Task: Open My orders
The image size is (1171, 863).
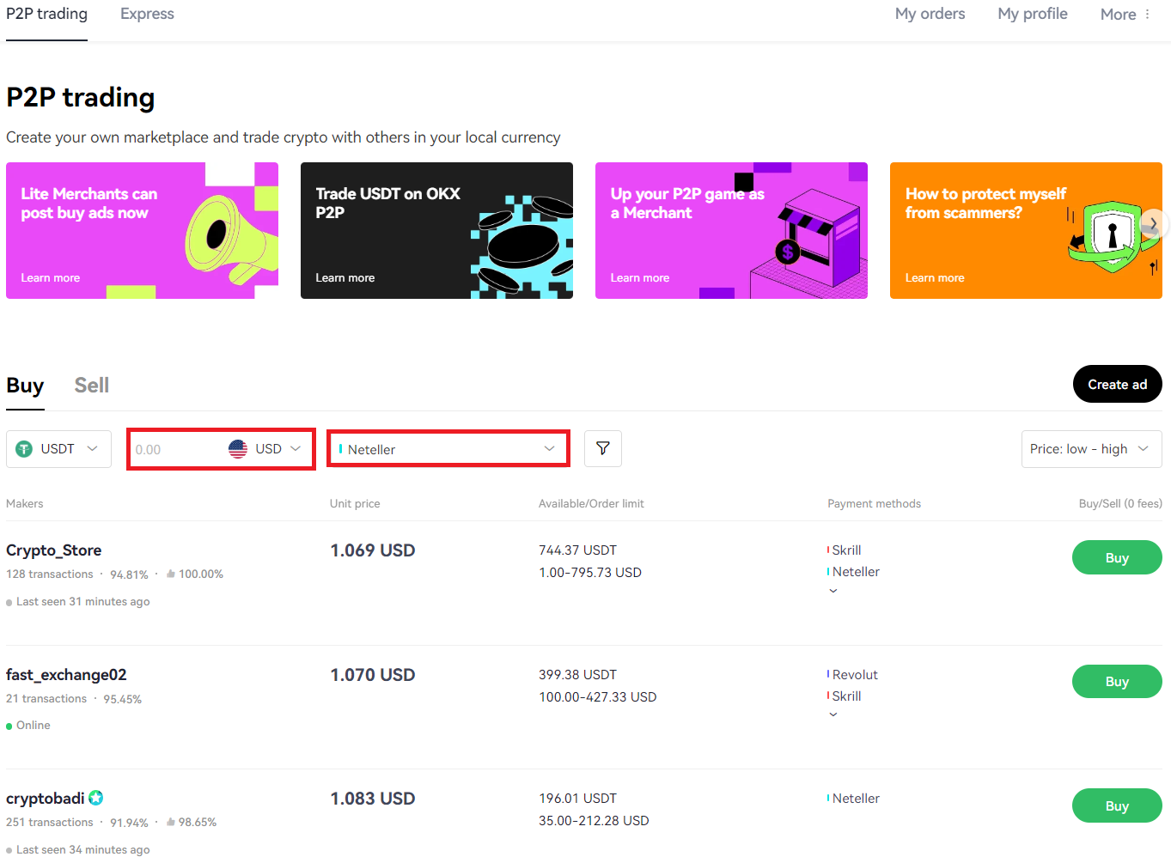Action: pos(930,14)
